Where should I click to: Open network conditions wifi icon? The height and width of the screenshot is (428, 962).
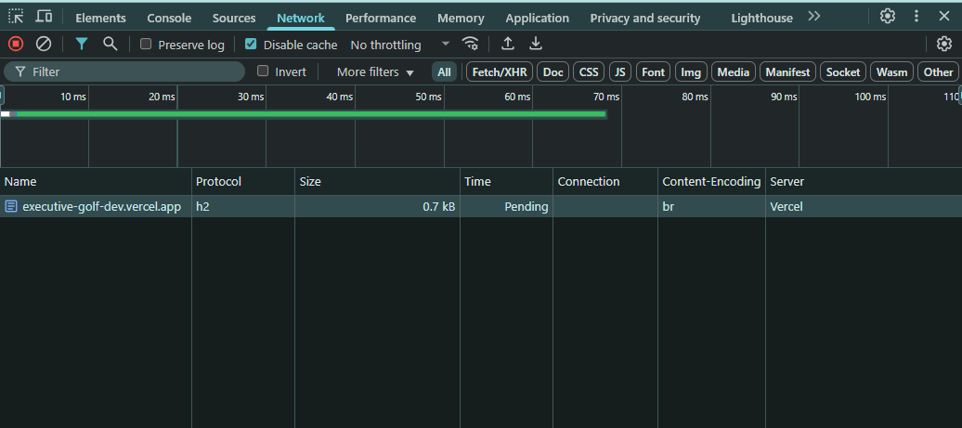click(471, 45)
